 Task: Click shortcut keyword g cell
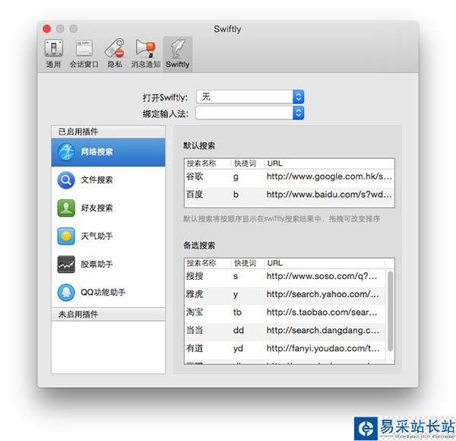pyautogui.click(x=236, y=177)
